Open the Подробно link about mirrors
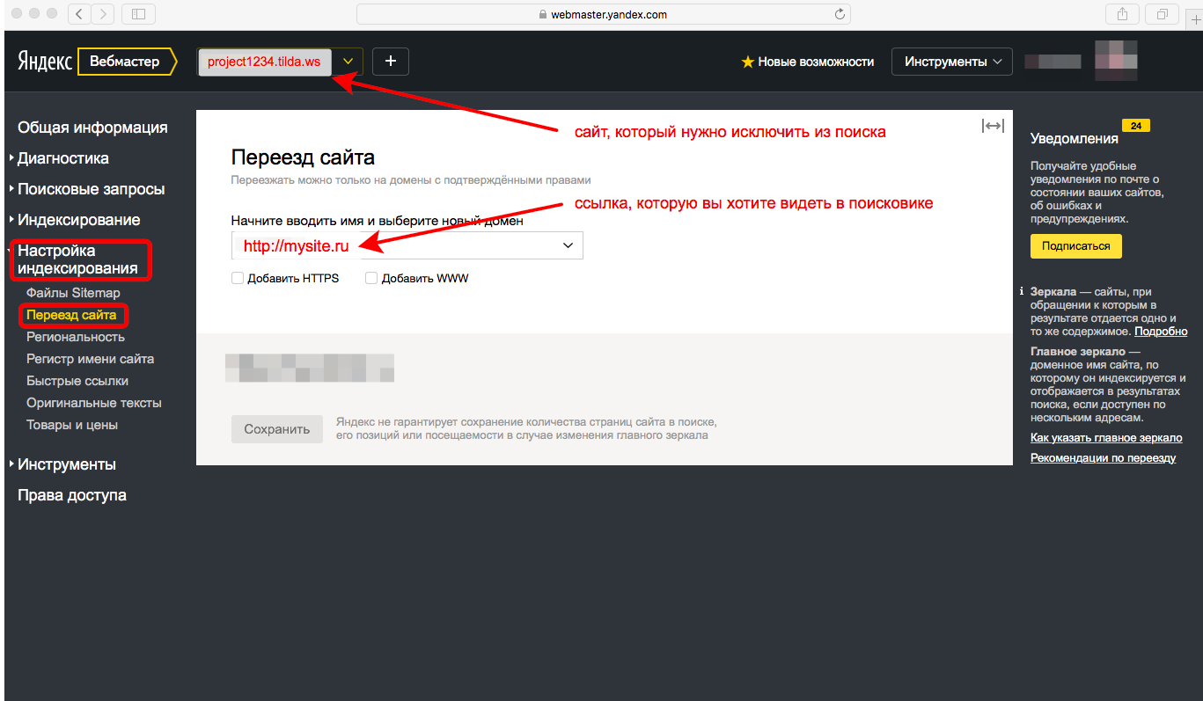The width and height of the screenshot is (1203, 701). 1161,332
